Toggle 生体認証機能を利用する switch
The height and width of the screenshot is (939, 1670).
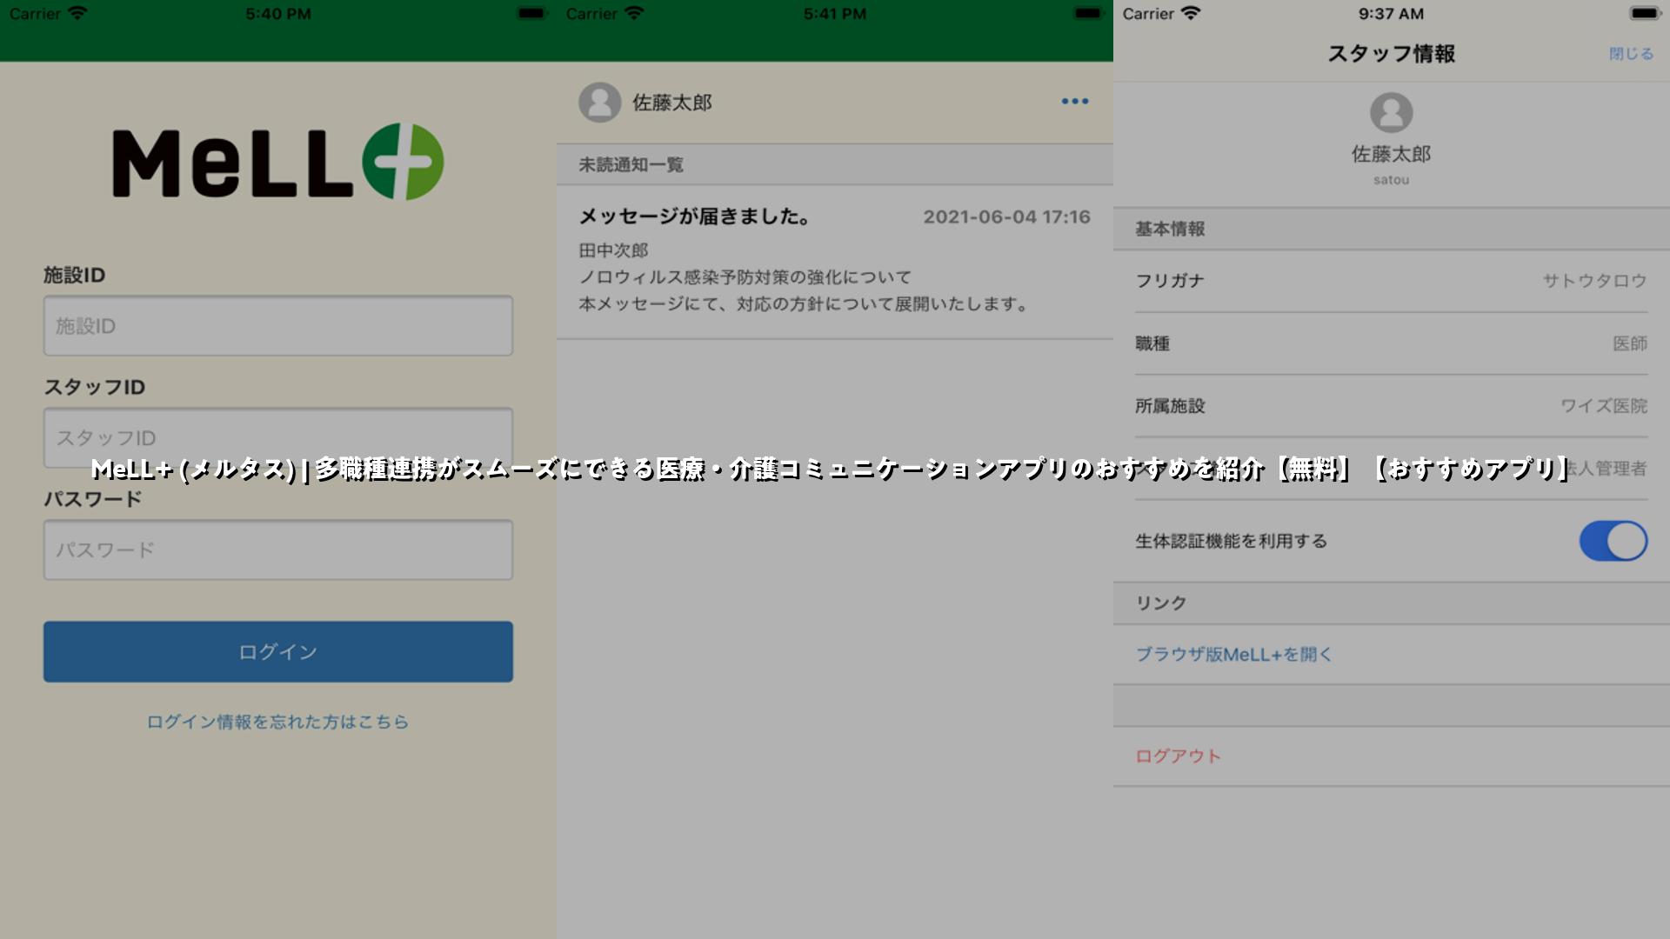[1613, 541]
